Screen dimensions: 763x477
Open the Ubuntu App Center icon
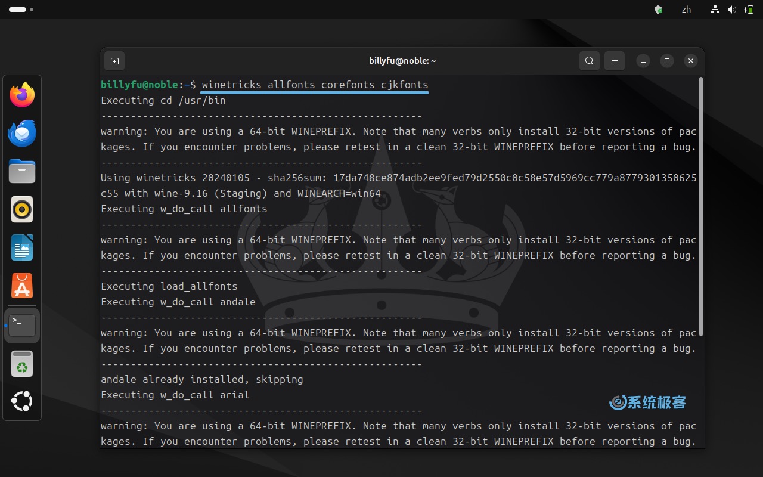[22, 286]
